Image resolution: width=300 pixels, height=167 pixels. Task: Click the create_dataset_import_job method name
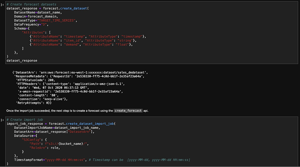click(x=90, y=124)
